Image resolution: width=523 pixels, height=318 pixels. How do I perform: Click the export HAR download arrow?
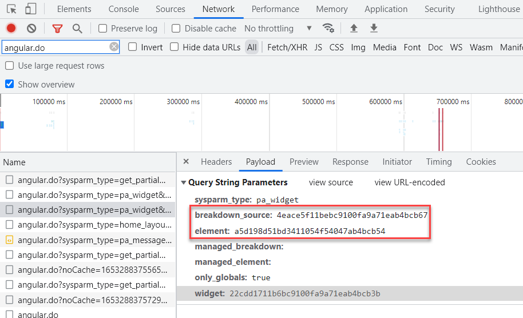pos(374,29)
